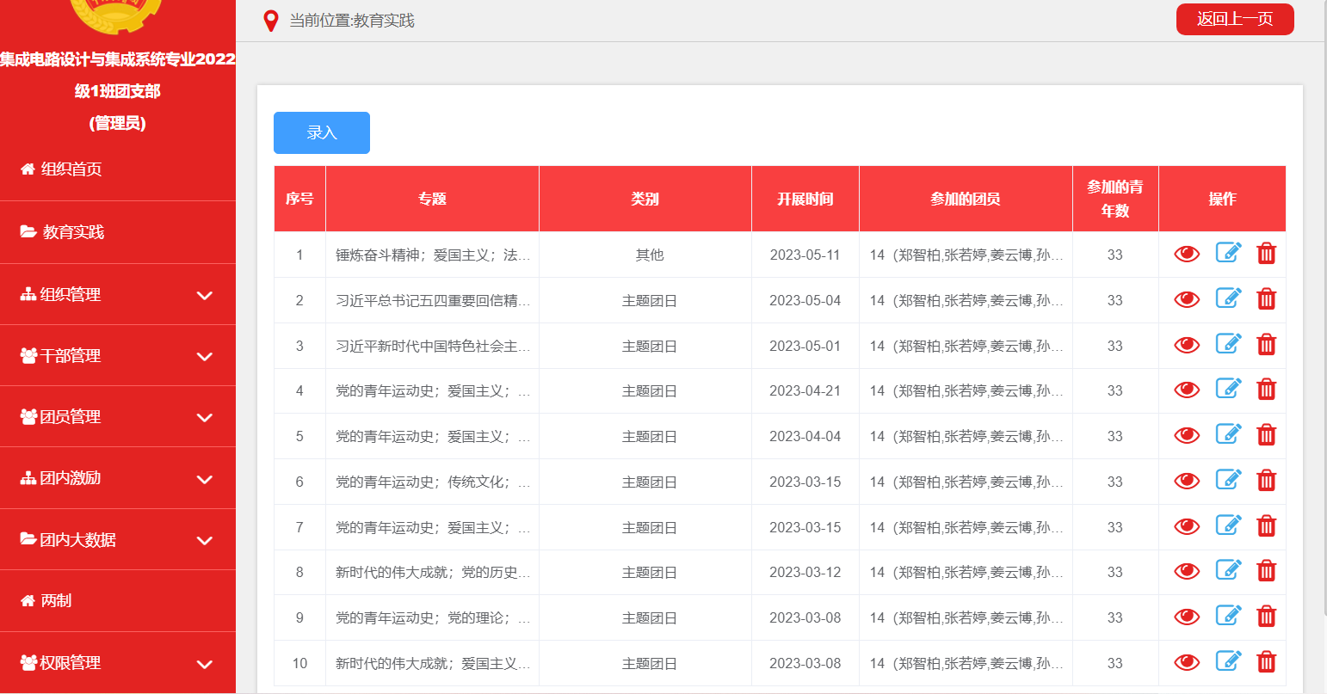
Task: Delete row 2 with the trash icon
Action: (x=1266, y=299)
